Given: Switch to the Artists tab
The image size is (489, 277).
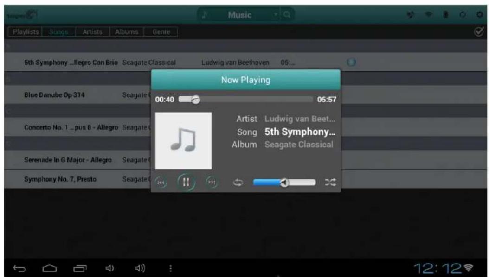Looking at the screenshot, I should click(x=92, y=32).
